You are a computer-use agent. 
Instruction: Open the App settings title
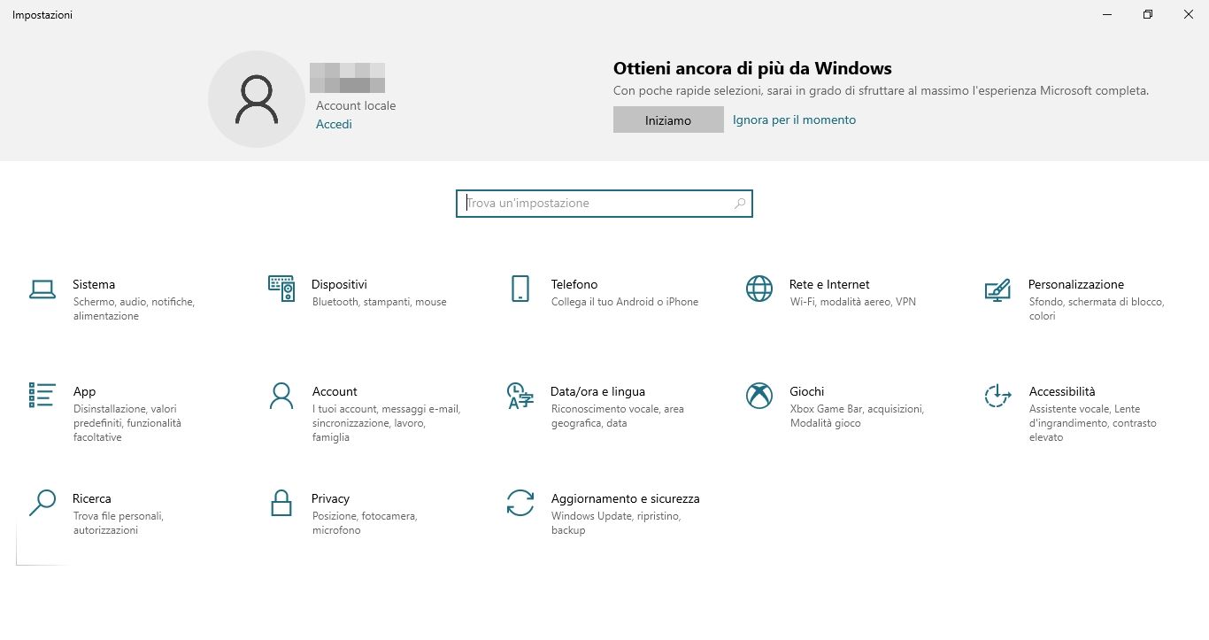tap(84, 391)
